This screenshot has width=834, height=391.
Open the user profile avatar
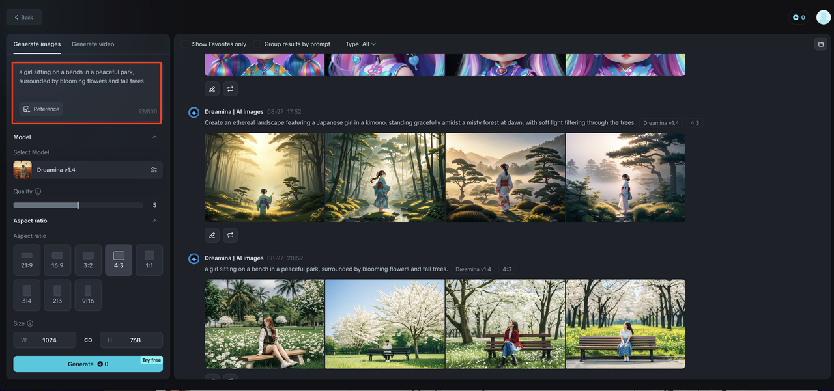coord(823,18)
